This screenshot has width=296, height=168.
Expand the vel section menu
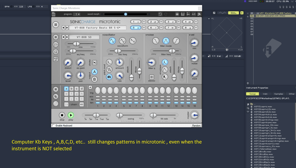click(192, 35)
